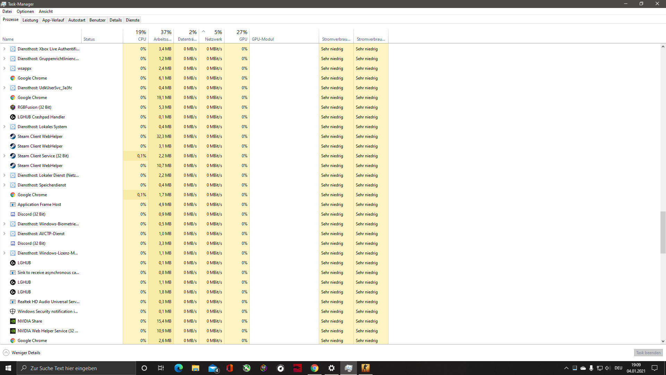Switch to the Leistung tab

click(x=30, y=20)
